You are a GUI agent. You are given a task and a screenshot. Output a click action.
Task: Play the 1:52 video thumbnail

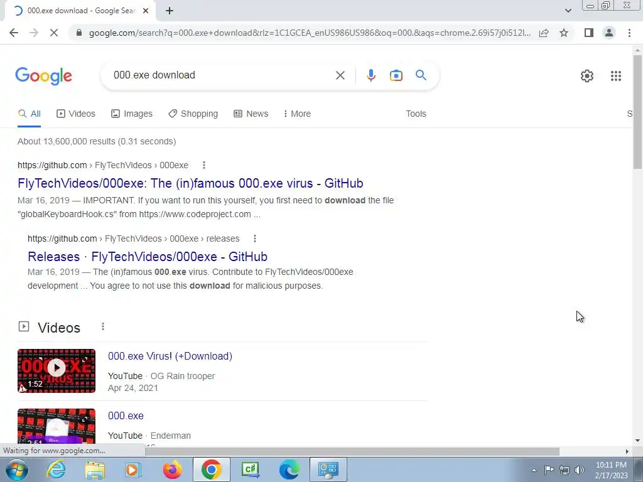click(x=57, y=371)
